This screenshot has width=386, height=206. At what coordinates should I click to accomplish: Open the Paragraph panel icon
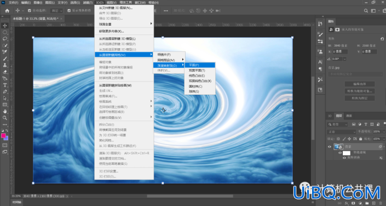click(x=320, y=69)
